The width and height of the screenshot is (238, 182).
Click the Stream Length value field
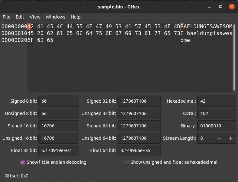[205, 138]
